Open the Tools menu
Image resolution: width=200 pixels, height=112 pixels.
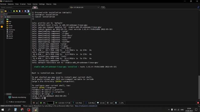point(29,4)
